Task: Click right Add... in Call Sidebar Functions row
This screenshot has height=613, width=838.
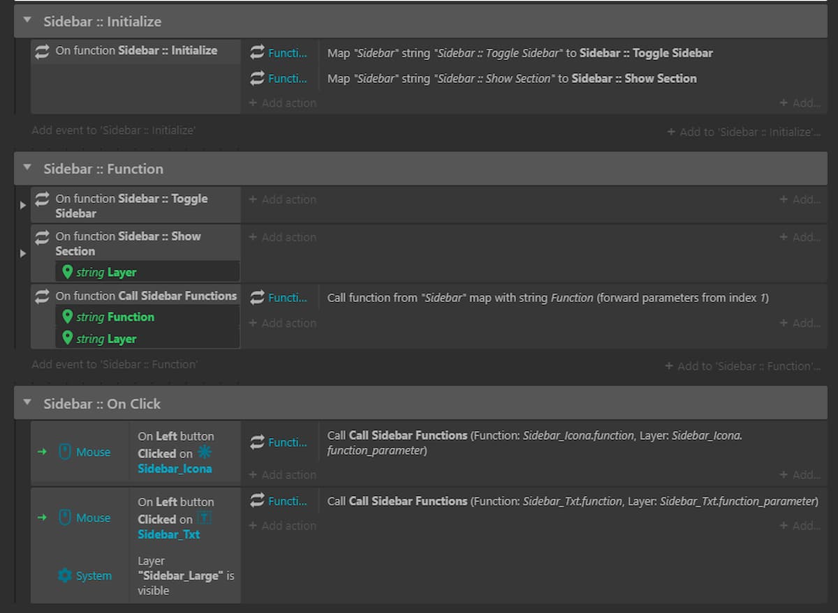Action: pyautogui.click(x=800, y=323)
